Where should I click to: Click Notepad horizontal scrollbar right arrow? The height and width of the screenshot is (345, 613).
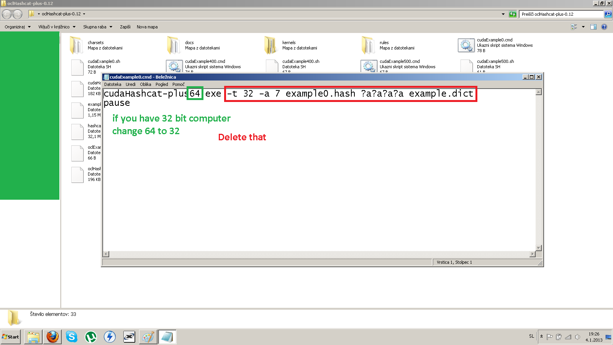533,254
